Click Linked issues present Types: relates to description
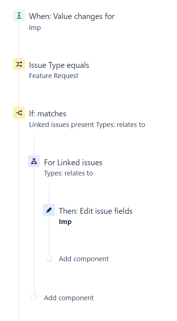 [x=87, y=125]
